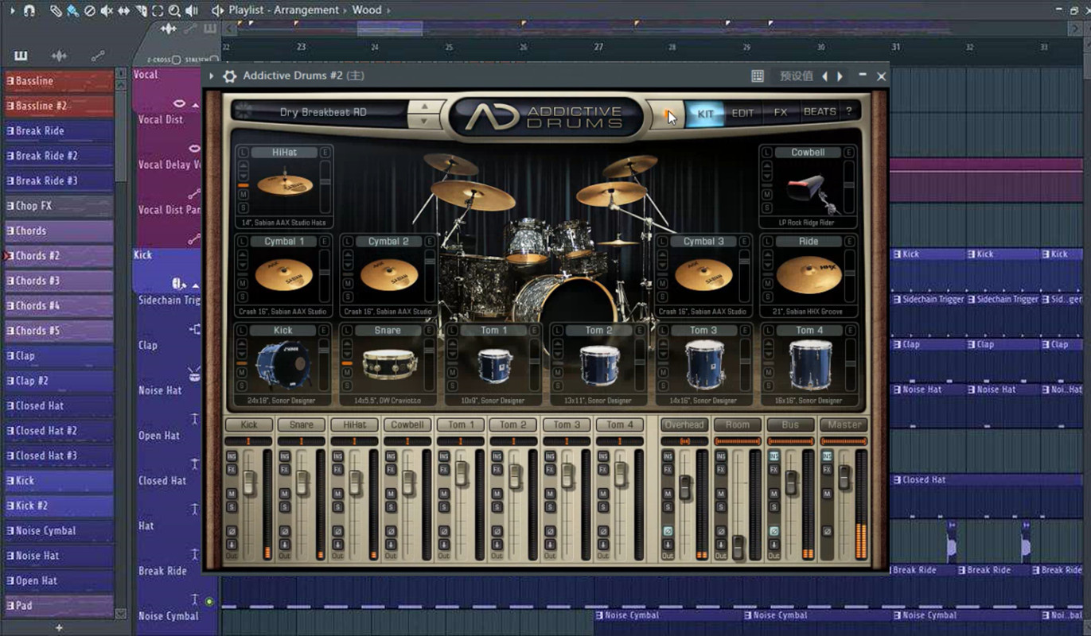Image resolution: width=1091 pixels, height=636 pixels.
Task: Show automation clips filter icon in picker panel
Action: 98,56
